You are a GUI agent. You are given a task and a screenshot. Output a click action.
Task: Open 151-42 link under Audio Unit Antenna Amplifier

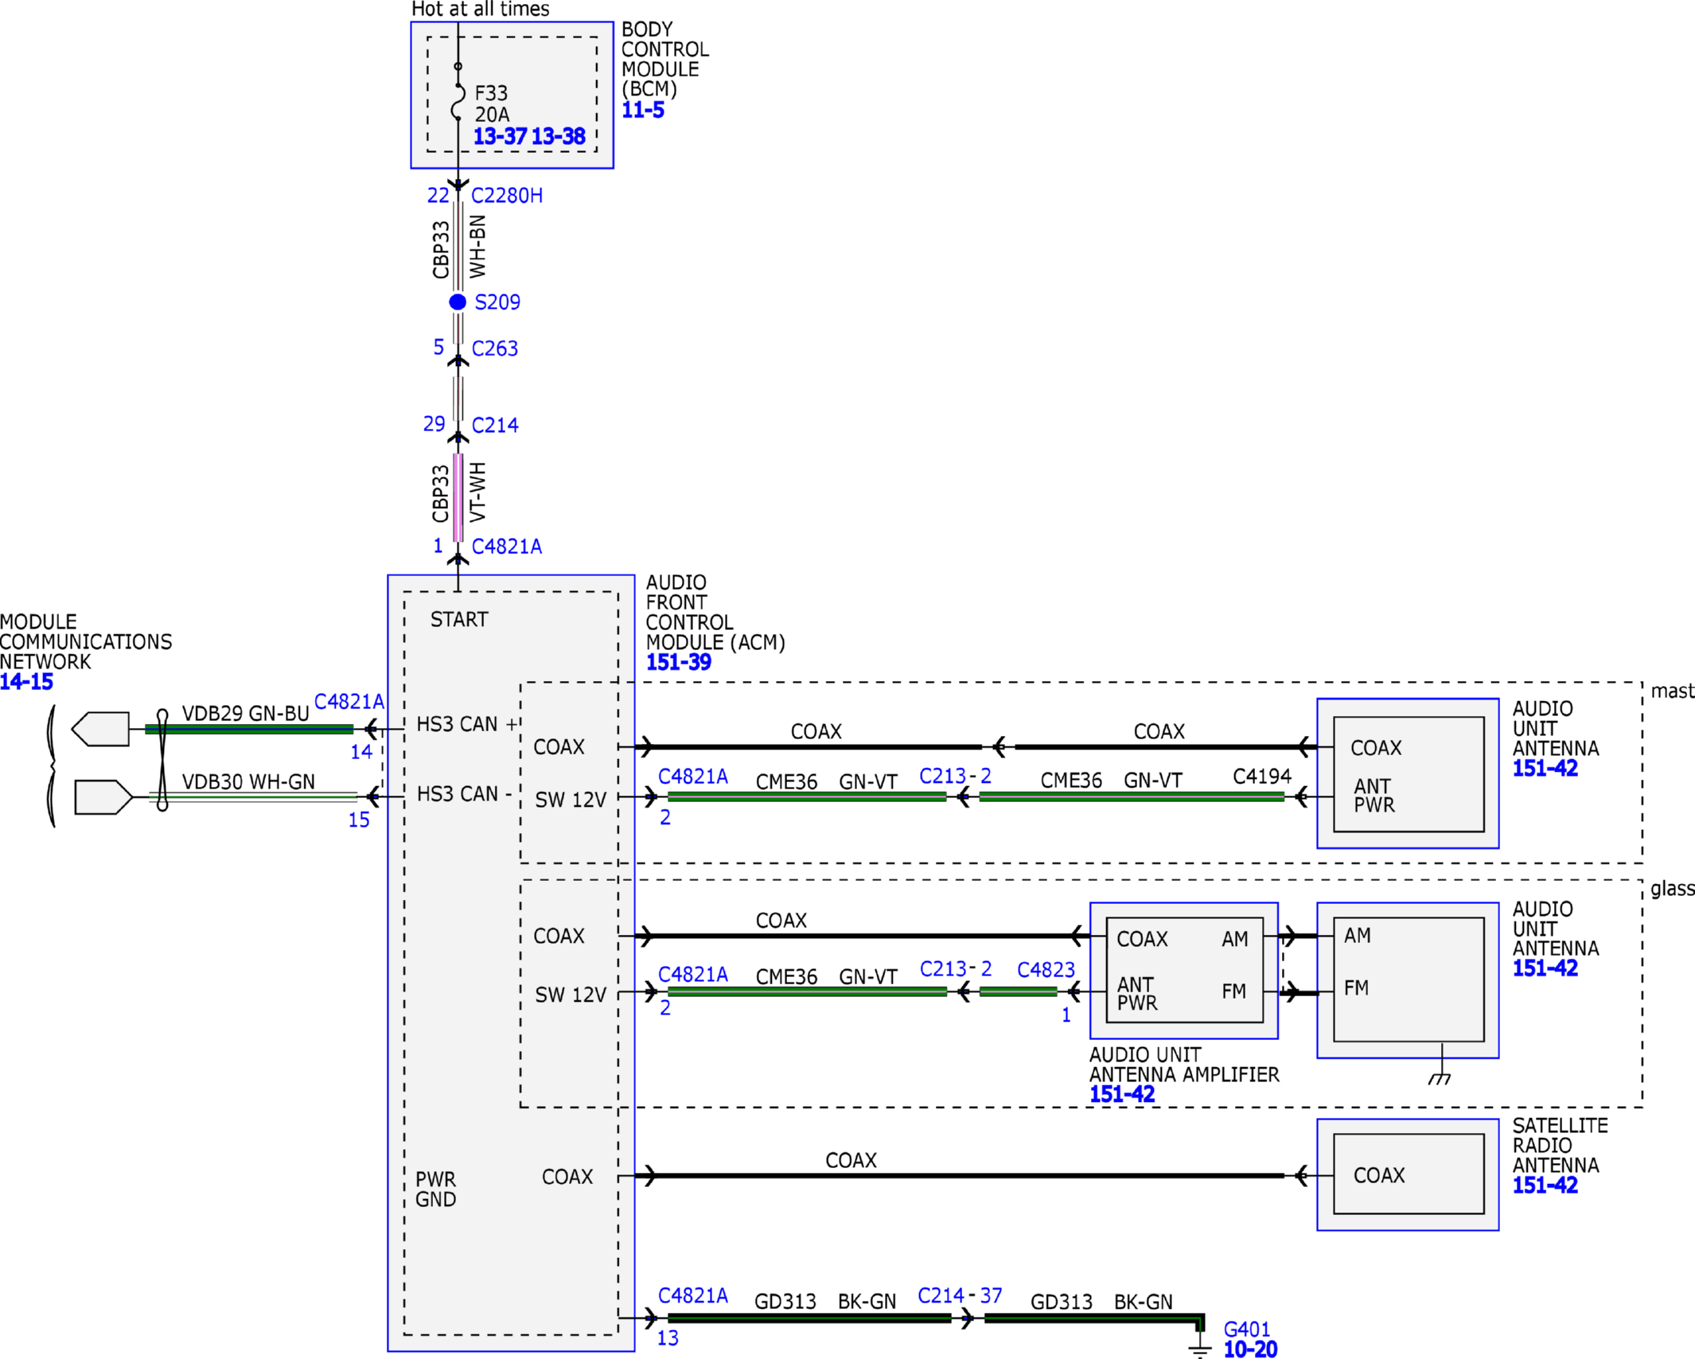[1121, 1094]
